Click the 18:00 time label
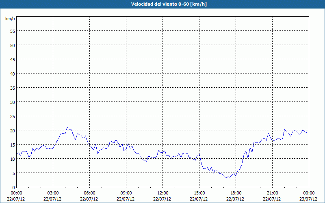This screenshot has height=203, width=325. pos(236,193)
